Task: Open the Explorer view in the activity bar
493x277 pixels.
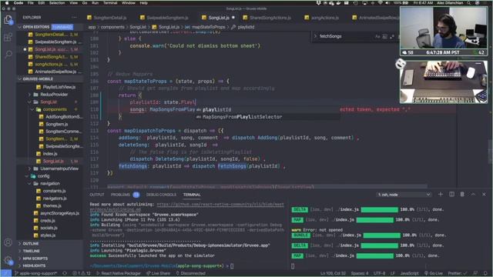Action: pos(8,20)
